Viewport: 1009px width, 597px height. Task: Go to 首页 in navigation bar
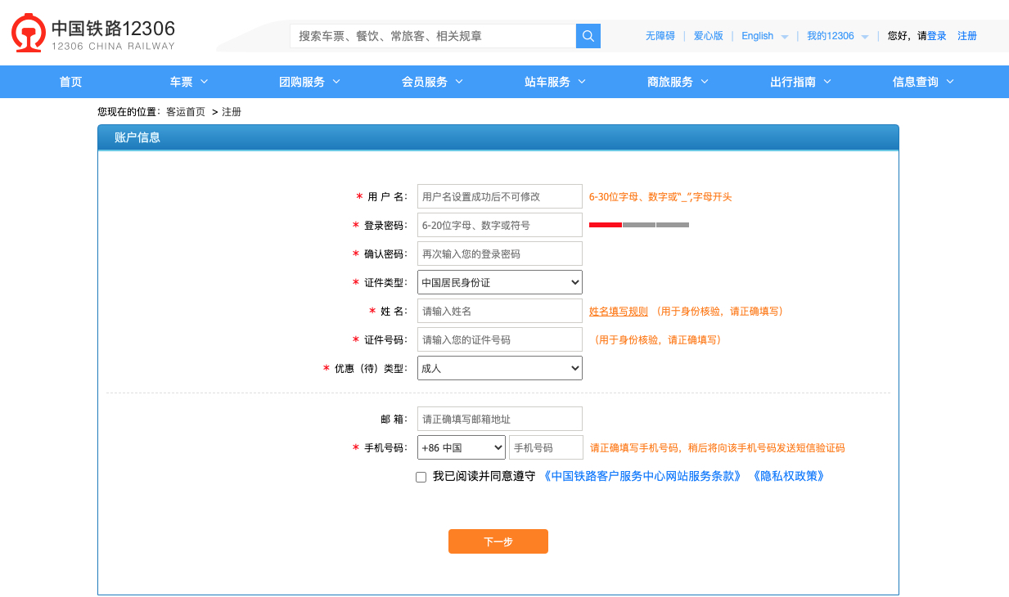tap(71, 82)
